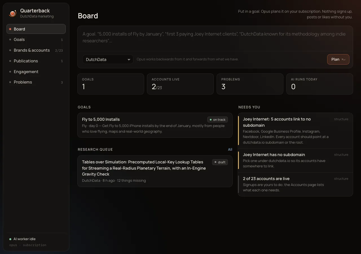This screenshot has width=361, height=254.
Task: Click the structure tag on Joey Internet has no subdomain
Action: pos(341,155)
